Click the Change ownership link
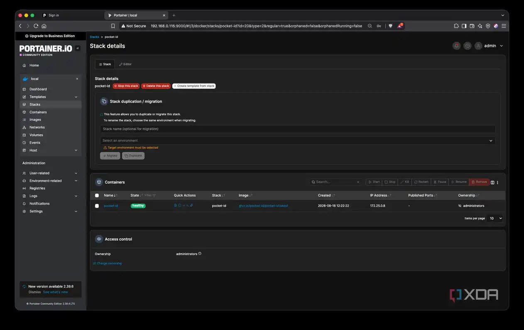The height and width of the screenshot is (330, 524). pos(108,264)
